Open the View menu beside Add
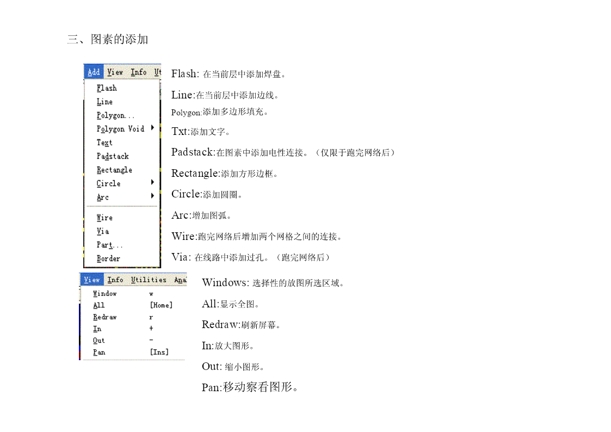 [115, 72]
